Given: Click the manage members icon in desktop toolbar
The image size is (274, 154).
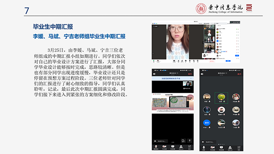Looking at the screenshot, I should click(182, 61).
